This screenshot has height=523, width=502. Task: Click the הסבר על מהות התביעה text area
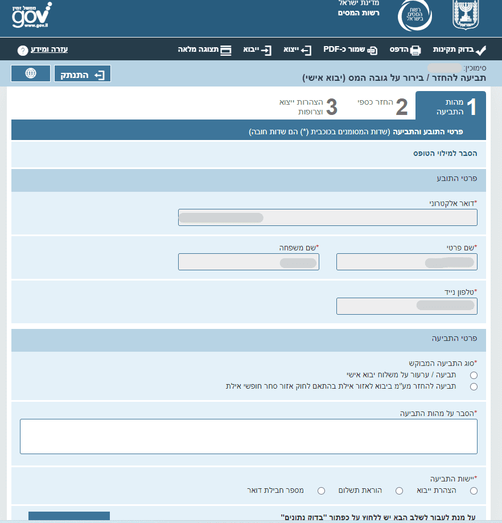click(249, 436)
